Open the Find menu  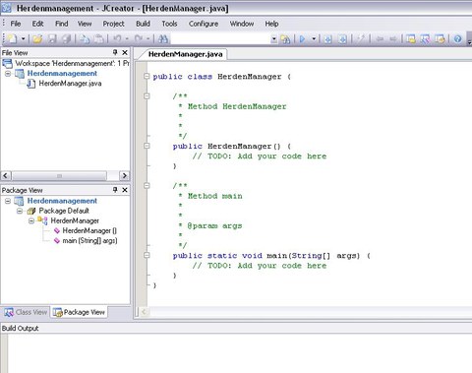[61, 24]
